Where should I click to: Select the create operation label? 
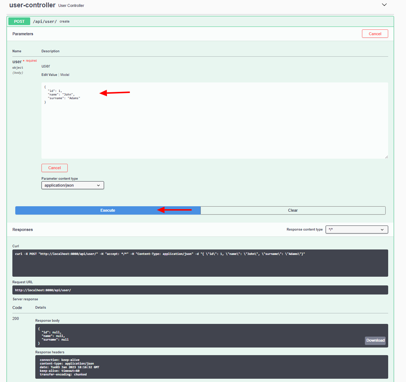click(x=64, y=21)
